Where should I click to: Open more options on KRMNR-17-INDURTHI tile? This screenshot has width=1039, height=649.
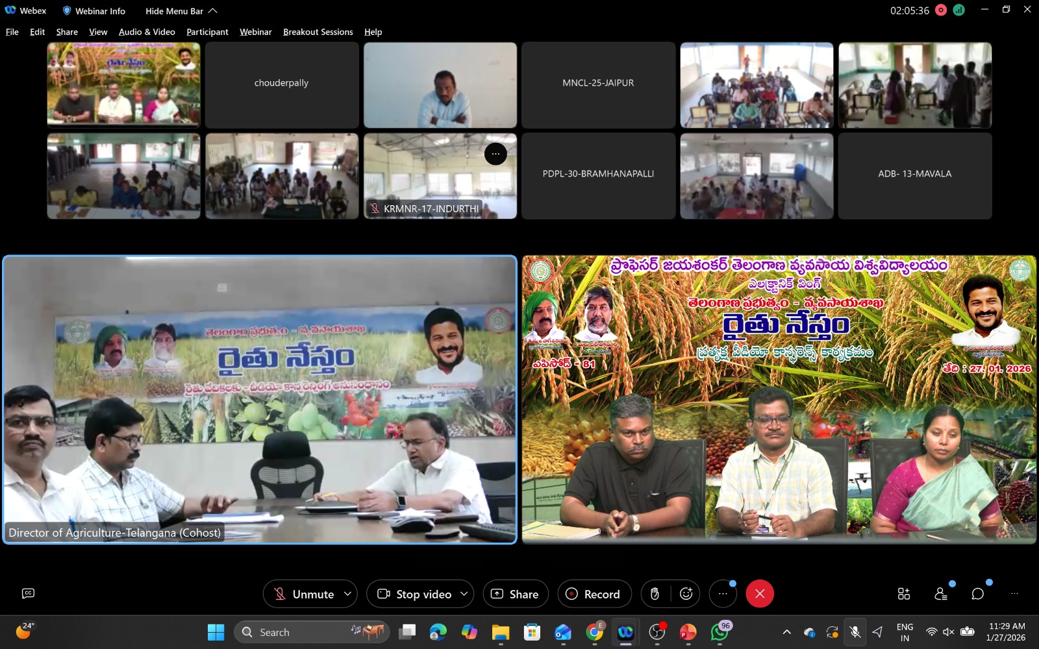point(495,154)
